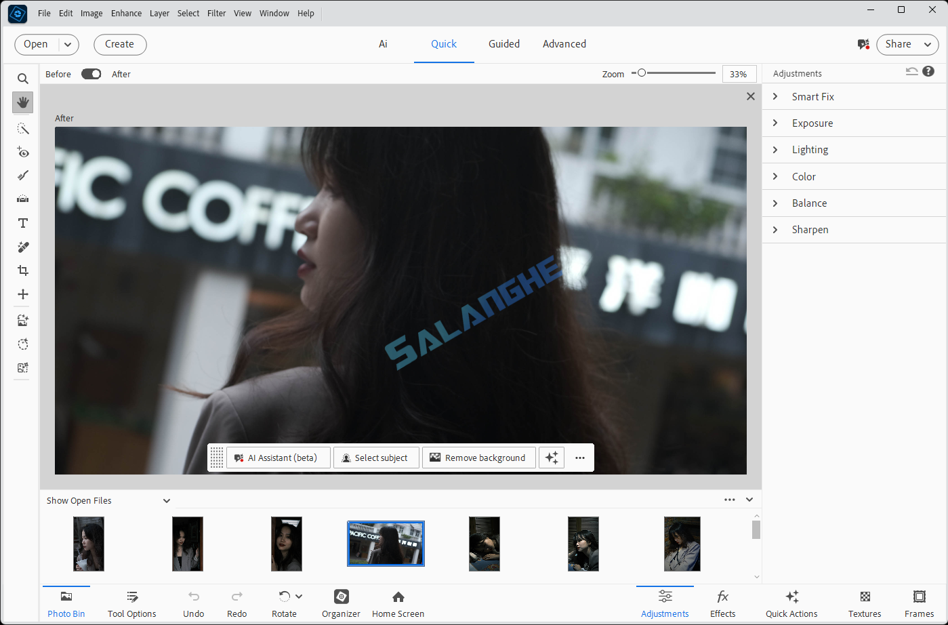This screenshot has width=948, height=625.
Task: Expand the Exposure section
Action: [854, 123]
